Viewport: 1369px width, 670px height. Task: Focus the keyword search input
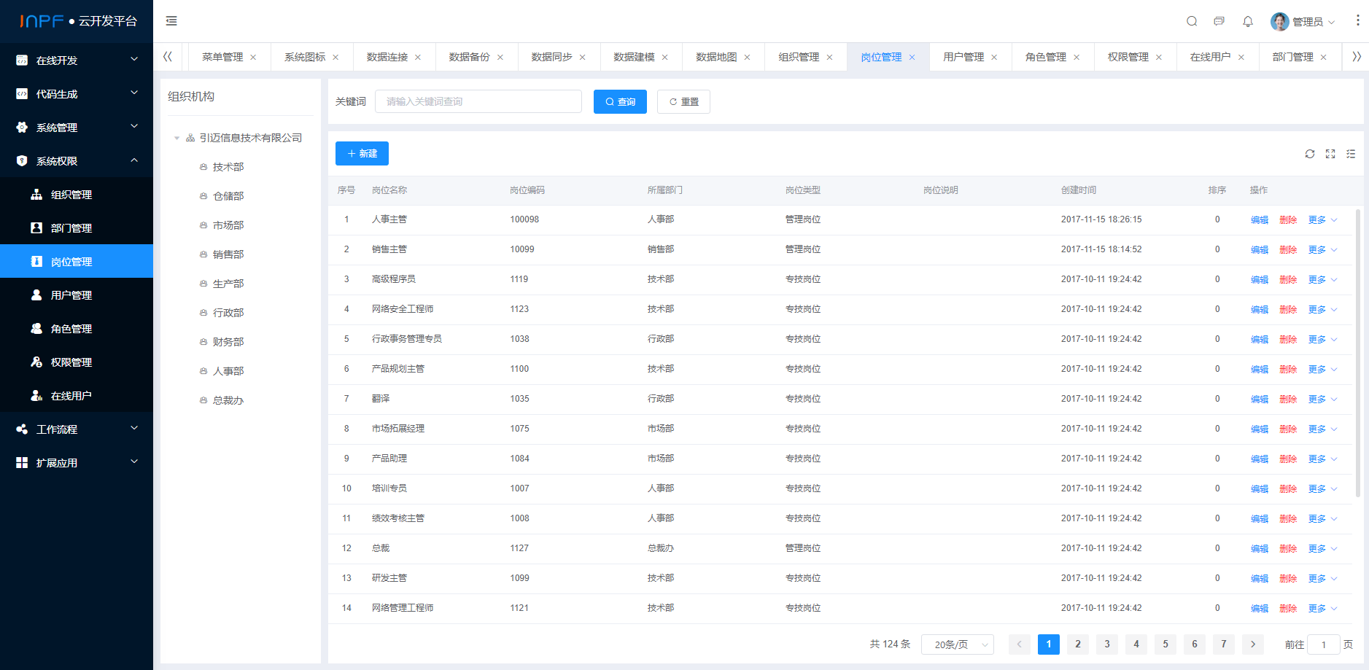[x=478, y=101]
